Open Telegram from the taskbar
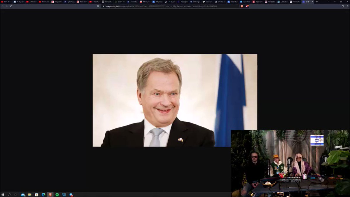350x197 pixels. pos(71,194)
